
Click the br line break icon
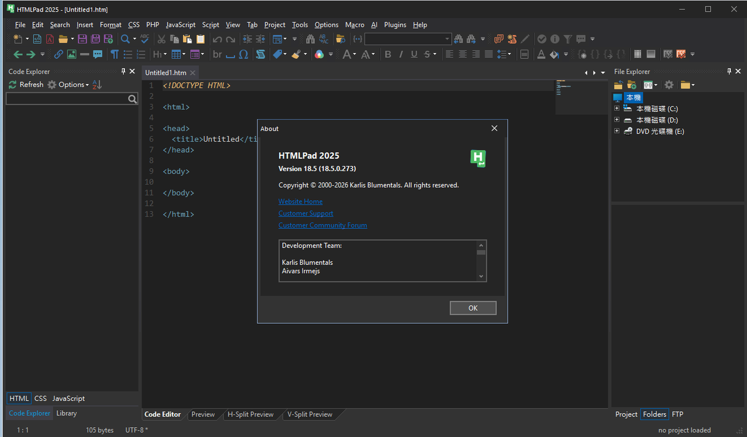[x=217, y=54]
